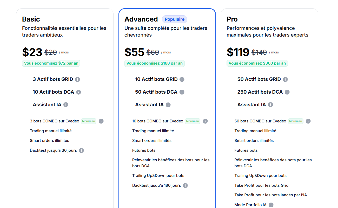Viewport: 338px width, 208px height.
Task: Open info for 3 bots COMBO sur Evedex
Action: (x=101, y=121)
